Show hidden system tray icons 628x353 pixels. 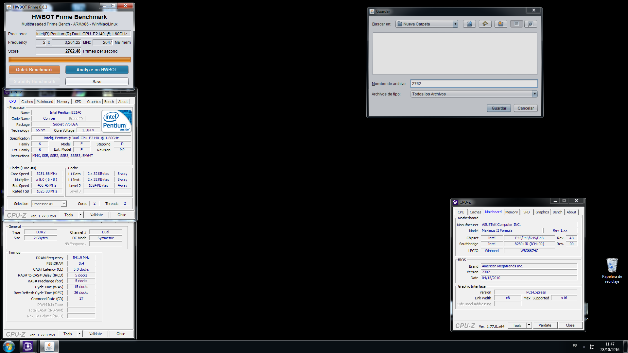[x=584, y=347]
